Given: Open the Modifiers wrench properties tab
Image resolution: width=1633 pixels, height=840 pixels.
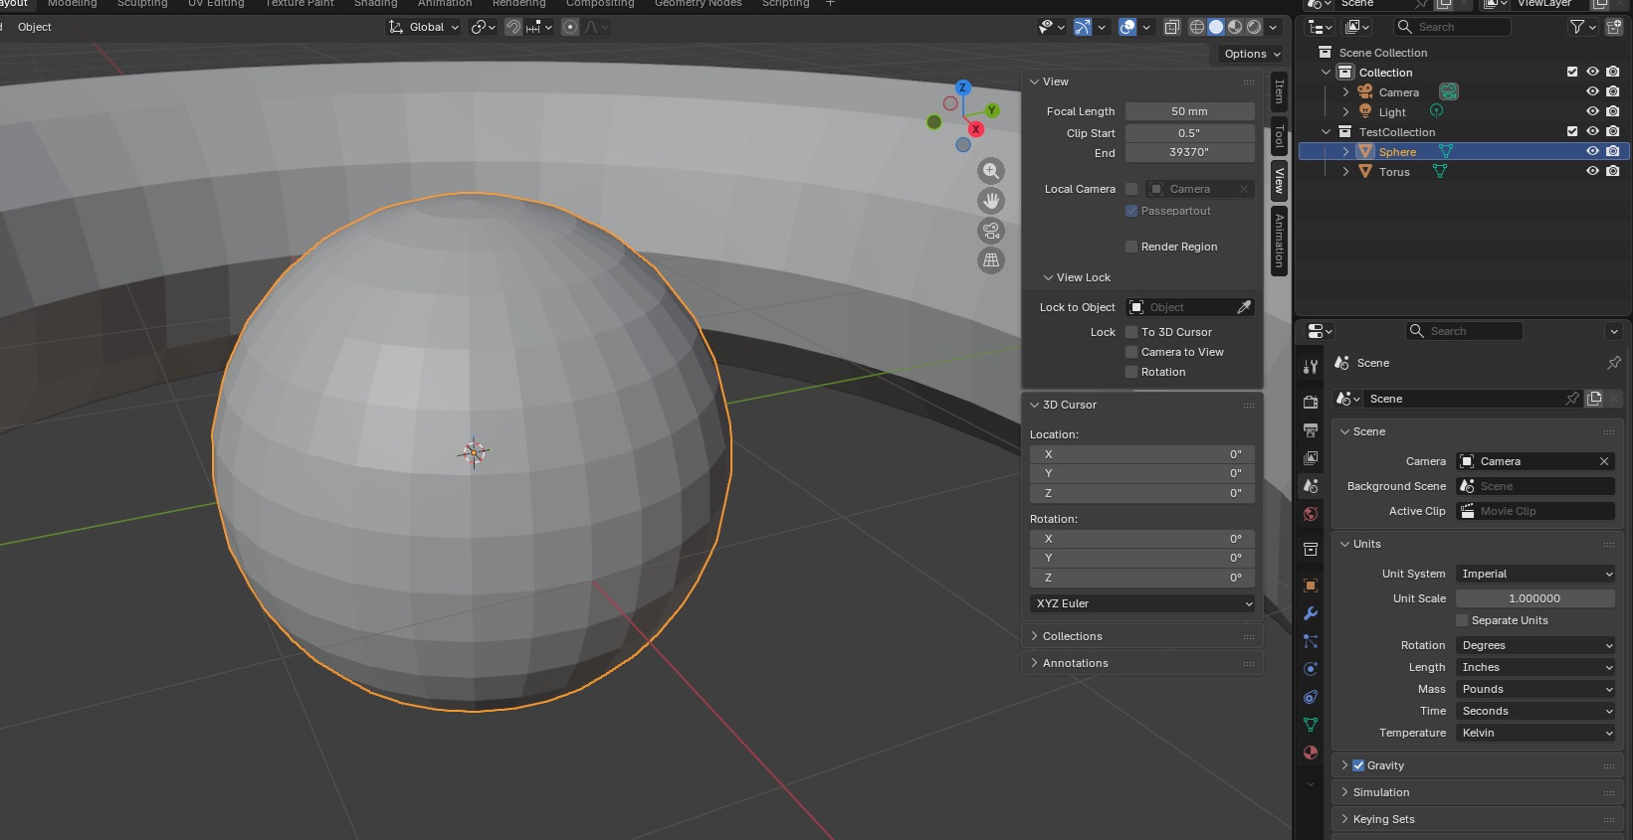Looking at the screenshot, I should pos(1311,613).
